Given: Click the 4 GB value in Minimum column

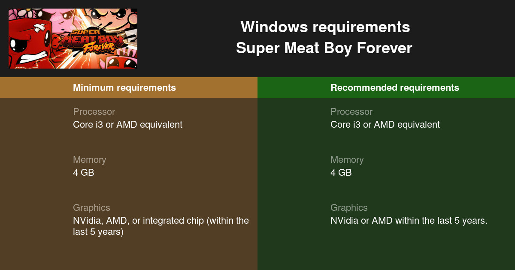Looking at the screenshot, I should (83, 173).
